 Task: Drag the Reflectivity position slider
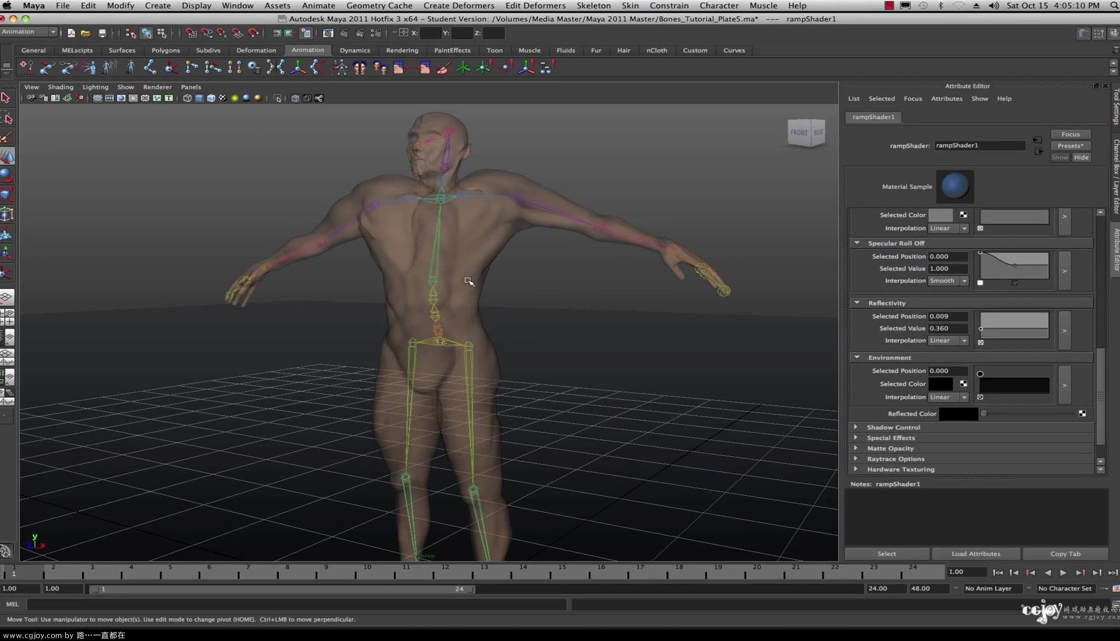[982, 329]
